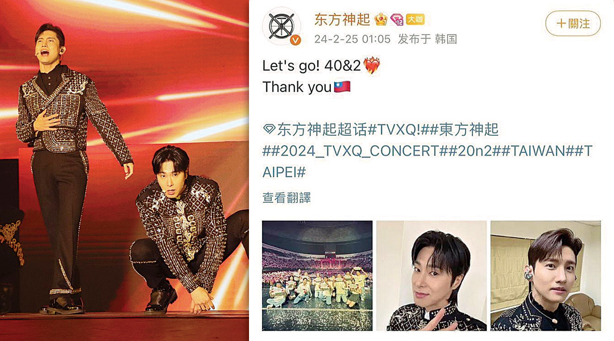Click the diamond icon before 东方神起超话
Image resolution: width=614 pixels, height=341 pixels.
tap(269, 129)
